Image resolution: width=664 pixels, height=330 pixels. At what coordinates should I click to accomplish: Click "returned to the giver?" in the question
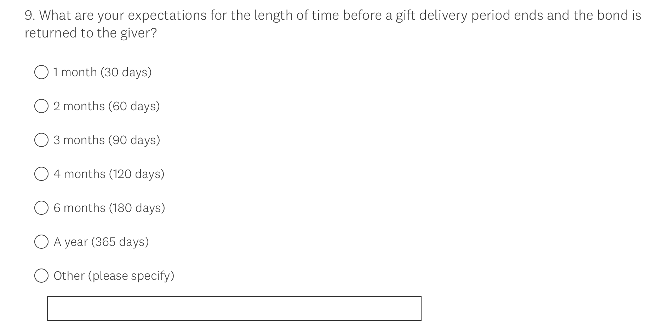pos(91,33)
